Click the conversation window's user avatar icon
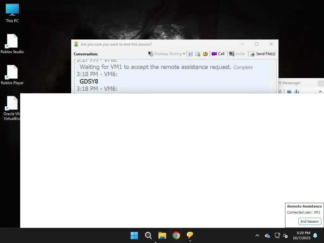 (76, 44)
